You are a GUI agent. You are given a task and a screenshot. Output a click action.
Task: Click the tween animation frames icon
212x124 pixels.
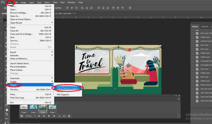coord(59,116)
